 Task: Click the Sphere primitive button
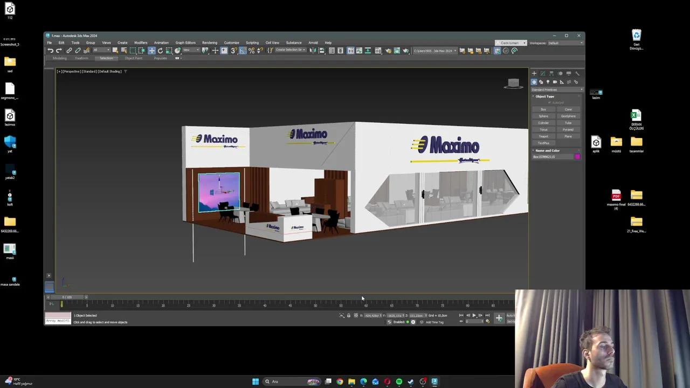pos(544,116)
